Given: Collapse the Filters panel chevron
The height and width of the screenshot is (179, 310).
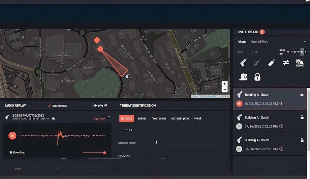Looking at the screenshot, I should coord(305,41).
